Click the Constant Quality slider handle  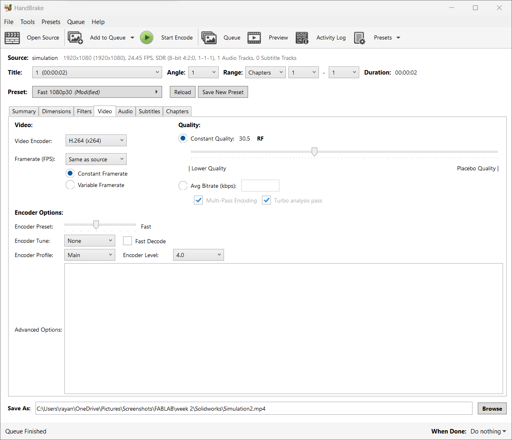(x=314, y=152)
